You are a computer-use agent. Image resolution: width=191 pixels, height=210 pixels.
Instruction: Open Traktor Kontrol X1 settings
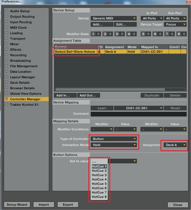coord(24,105)
